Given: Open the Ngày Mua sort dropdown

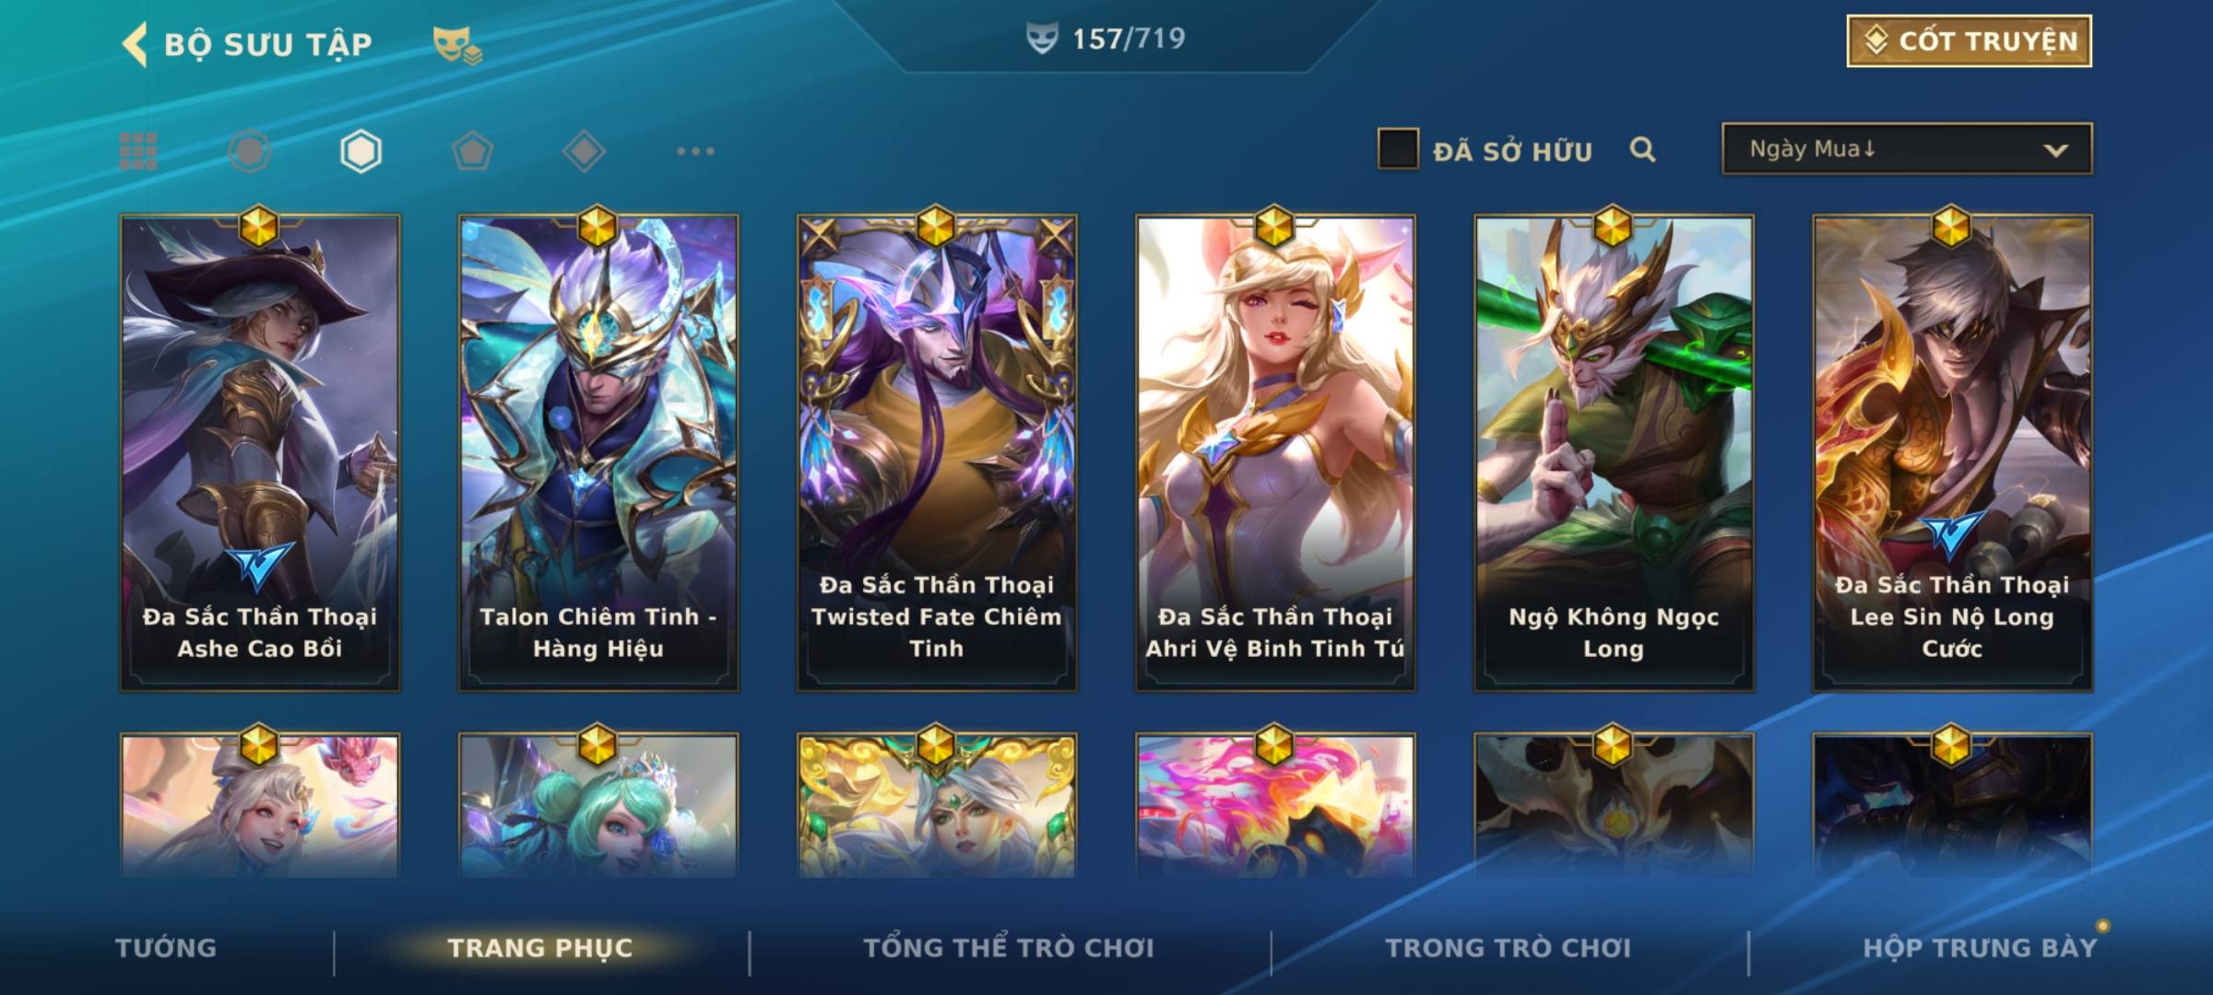Looking at the screenshot, I should click(1907, 148).
